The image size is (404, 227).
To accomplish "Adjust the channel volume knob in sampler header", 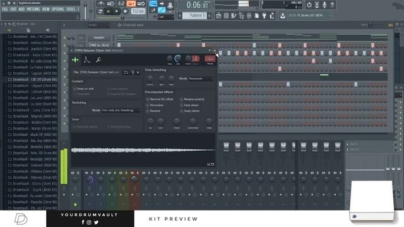I will point(178,59).
